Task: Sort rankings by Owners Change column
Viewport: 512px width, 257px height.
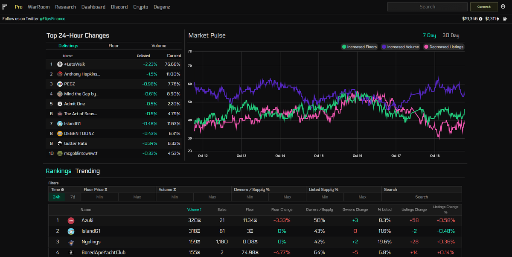Action: pos(355,210)
